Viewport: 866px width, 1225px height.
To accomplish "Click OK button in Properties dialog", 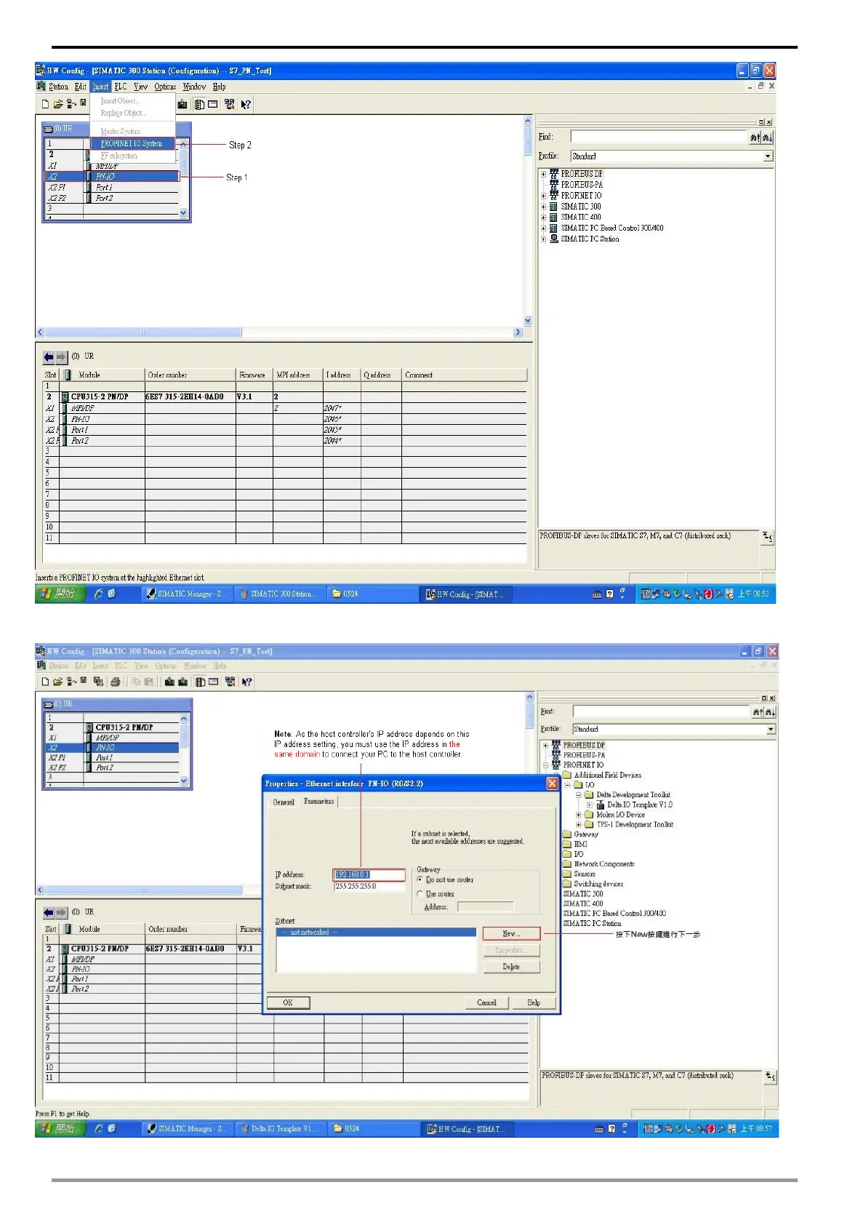I will 288,1002.
